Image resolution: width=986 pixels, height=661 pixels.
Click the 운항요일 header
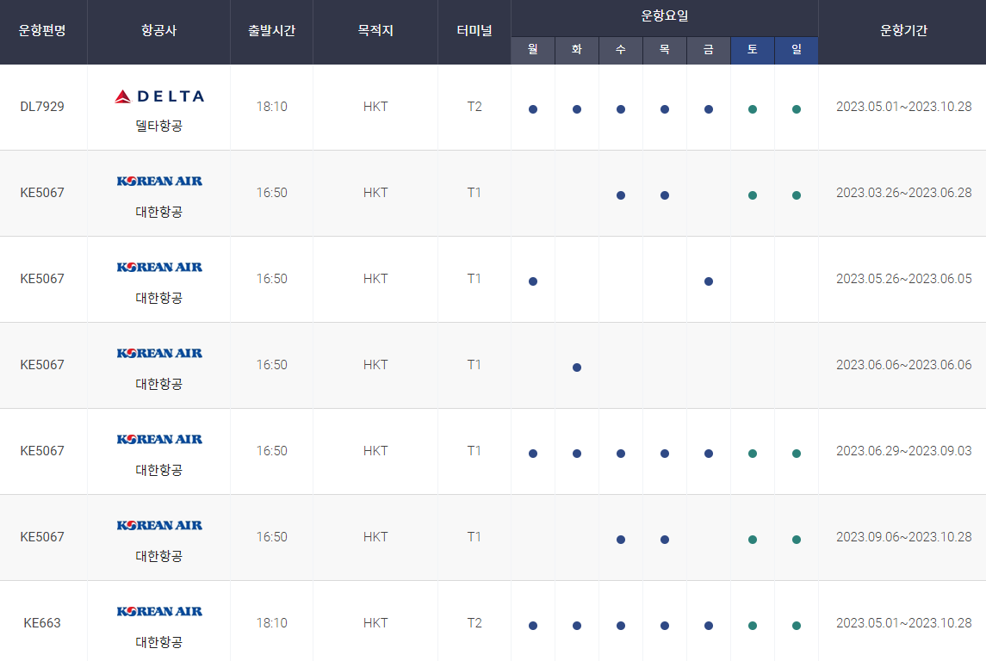665,16
